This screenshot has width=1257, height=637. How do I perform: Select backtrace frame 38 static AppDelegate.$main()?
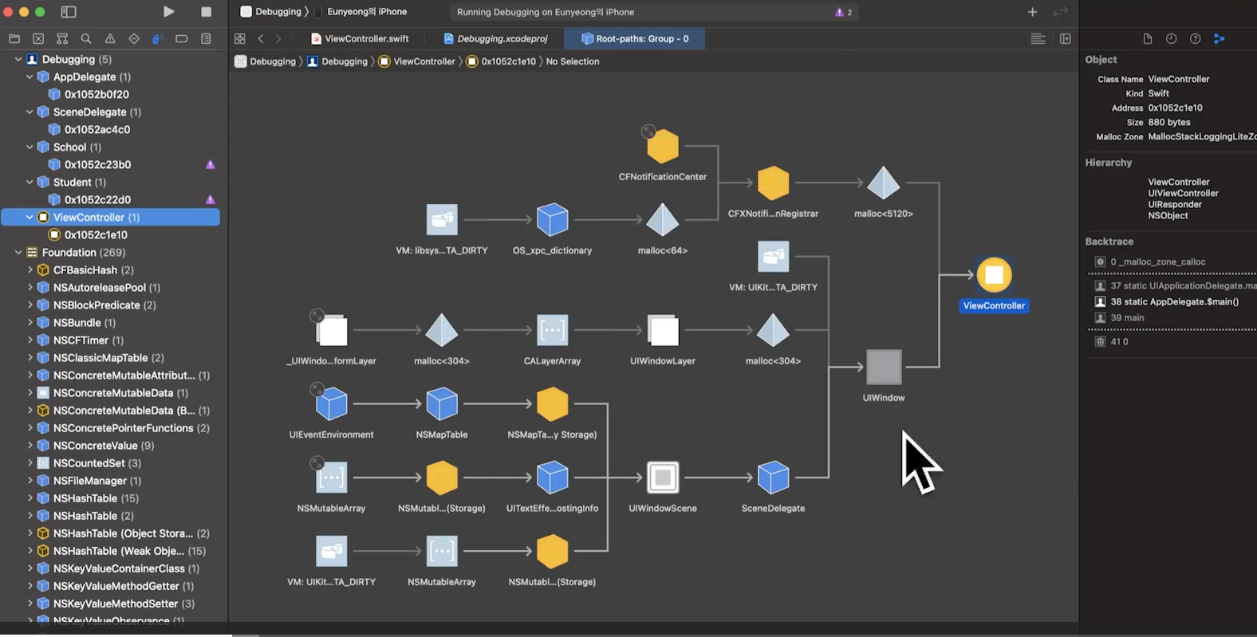tap(1174, 301)
